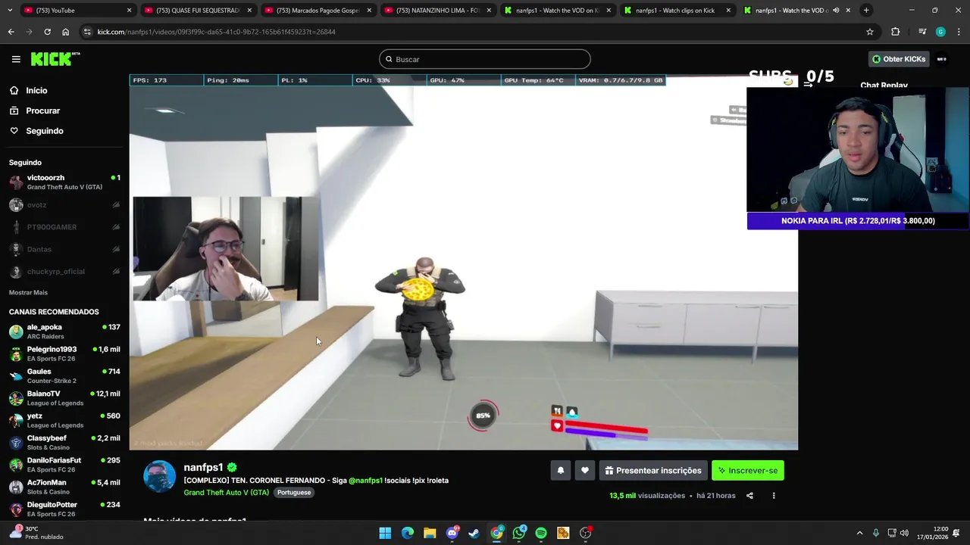This screenshot has height=545, width=970.
Task: Go to Início in sidebar
Action: point(36,90)
